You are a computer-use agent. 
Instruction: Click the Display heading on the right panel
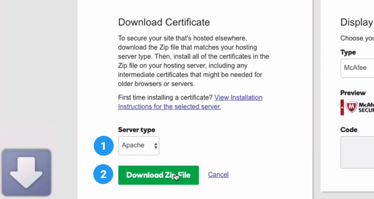click(x=357, y=22)
